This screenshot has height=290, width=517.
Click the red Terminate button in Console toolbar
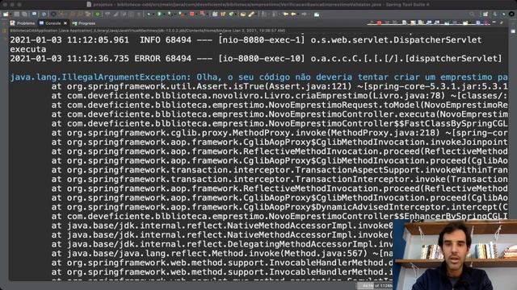(x=379, y=23)
